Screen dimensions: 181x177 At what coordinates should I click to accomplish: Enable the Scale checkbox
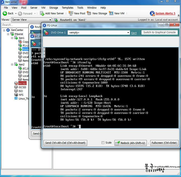[x=103, y=143]
